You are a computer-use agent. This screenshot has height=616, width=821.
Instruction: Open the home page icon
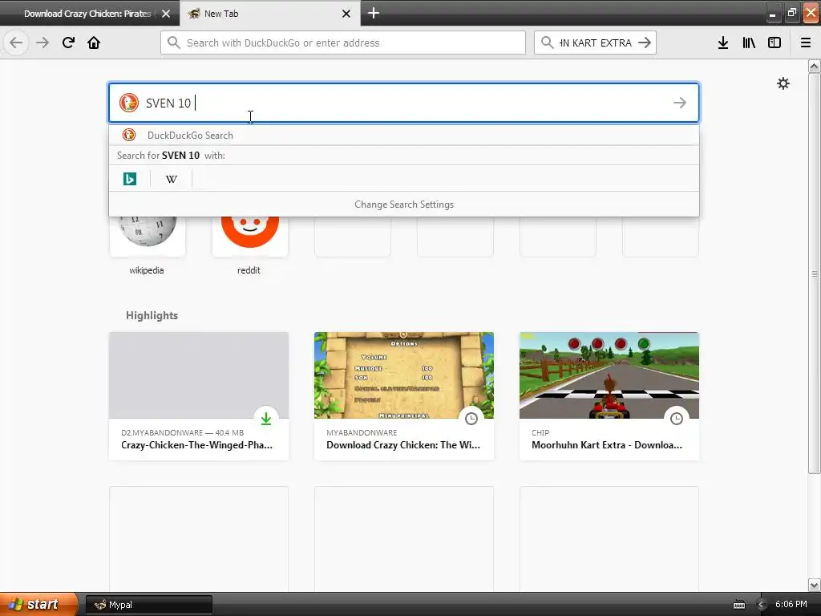94,43
